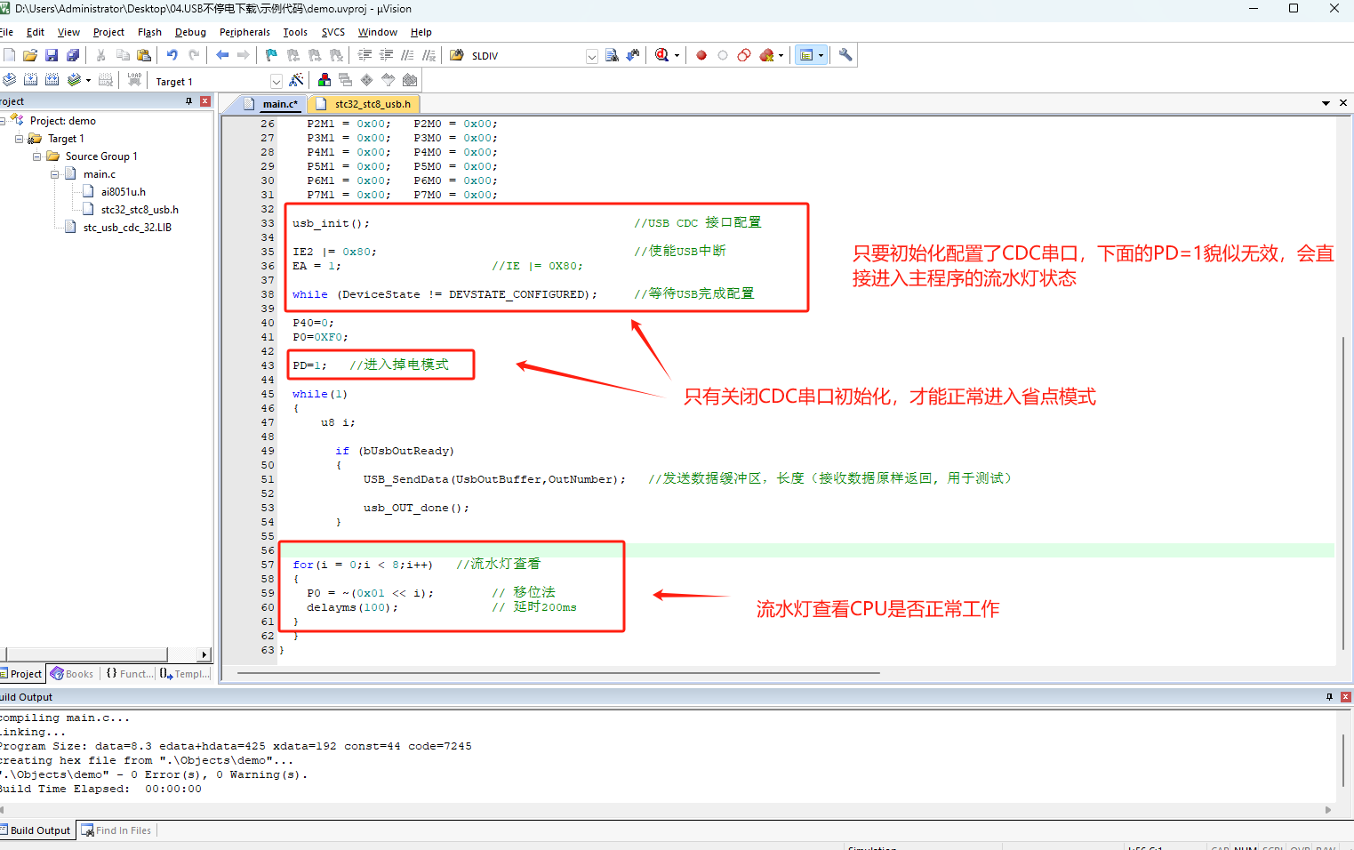Viewport: 1354px width, 850px height.
Task: Click the Save file toolbar icon
Action: pyautogui.click(x=52, y=55)
